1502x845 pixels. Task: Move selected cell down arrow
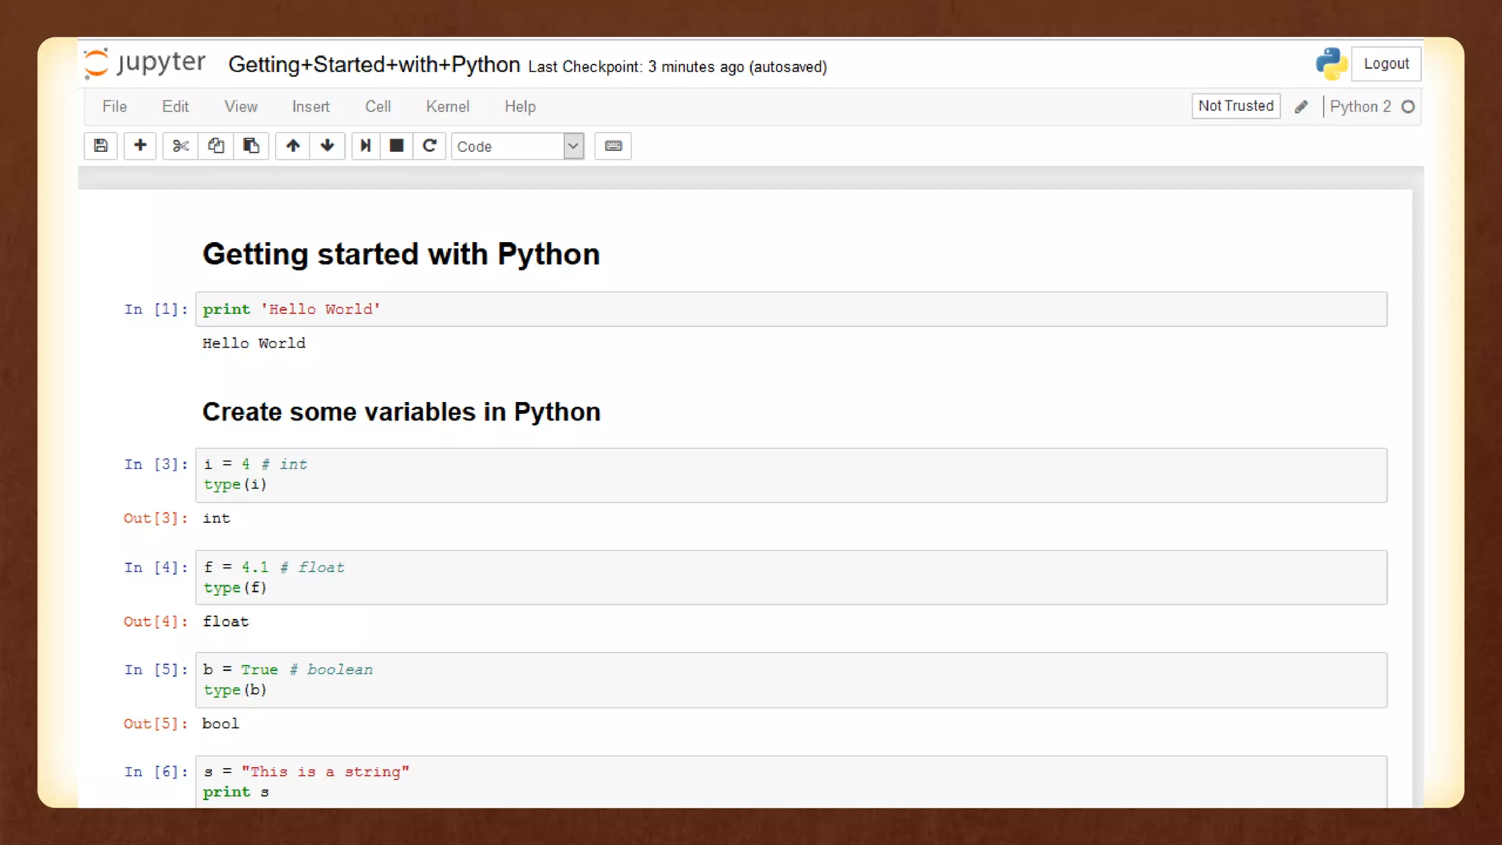[x=327, y=146]
